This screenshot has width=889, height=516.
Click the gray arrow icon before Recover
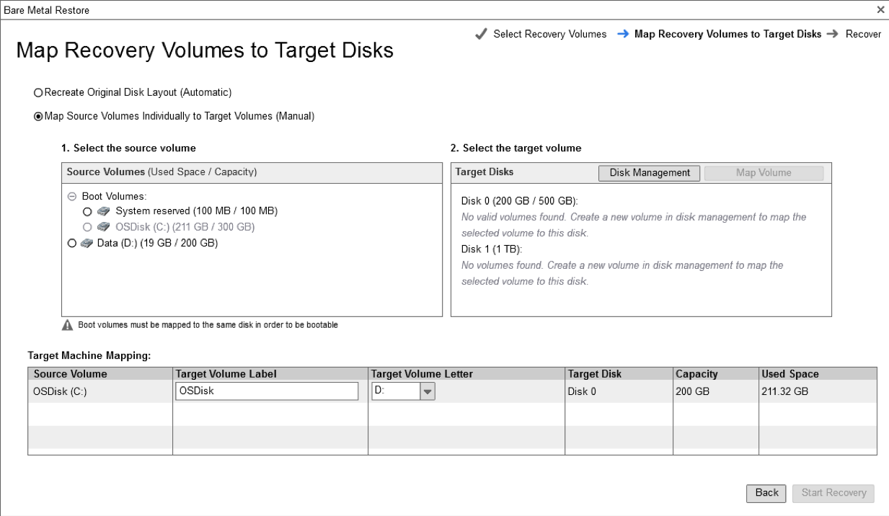tap(833, 35)
